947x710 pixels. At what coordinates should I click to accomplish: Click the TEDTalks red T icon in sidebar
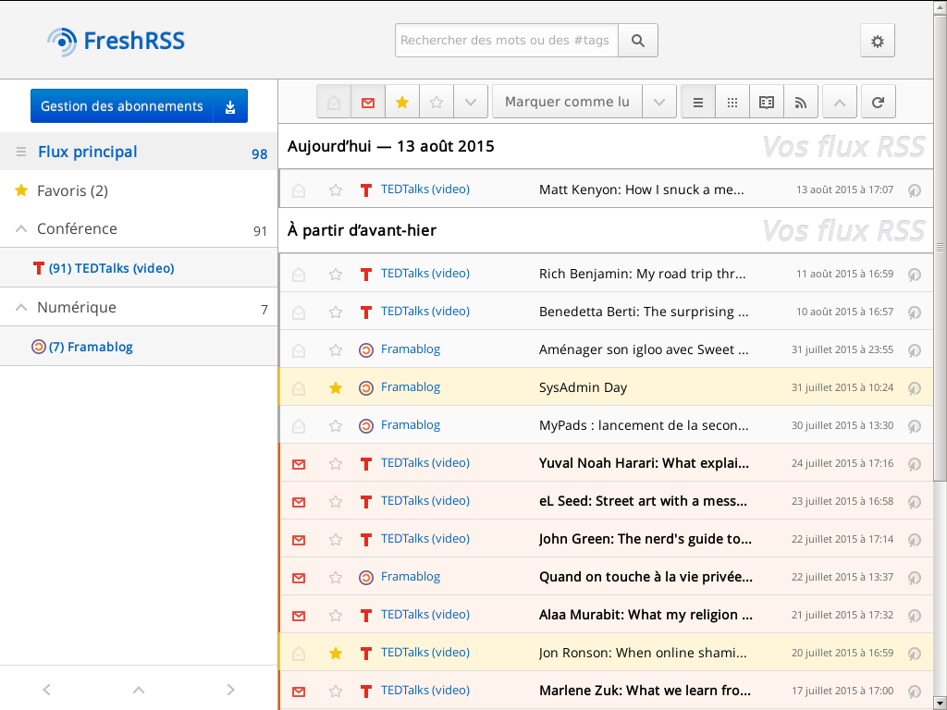tap(39, 267)
